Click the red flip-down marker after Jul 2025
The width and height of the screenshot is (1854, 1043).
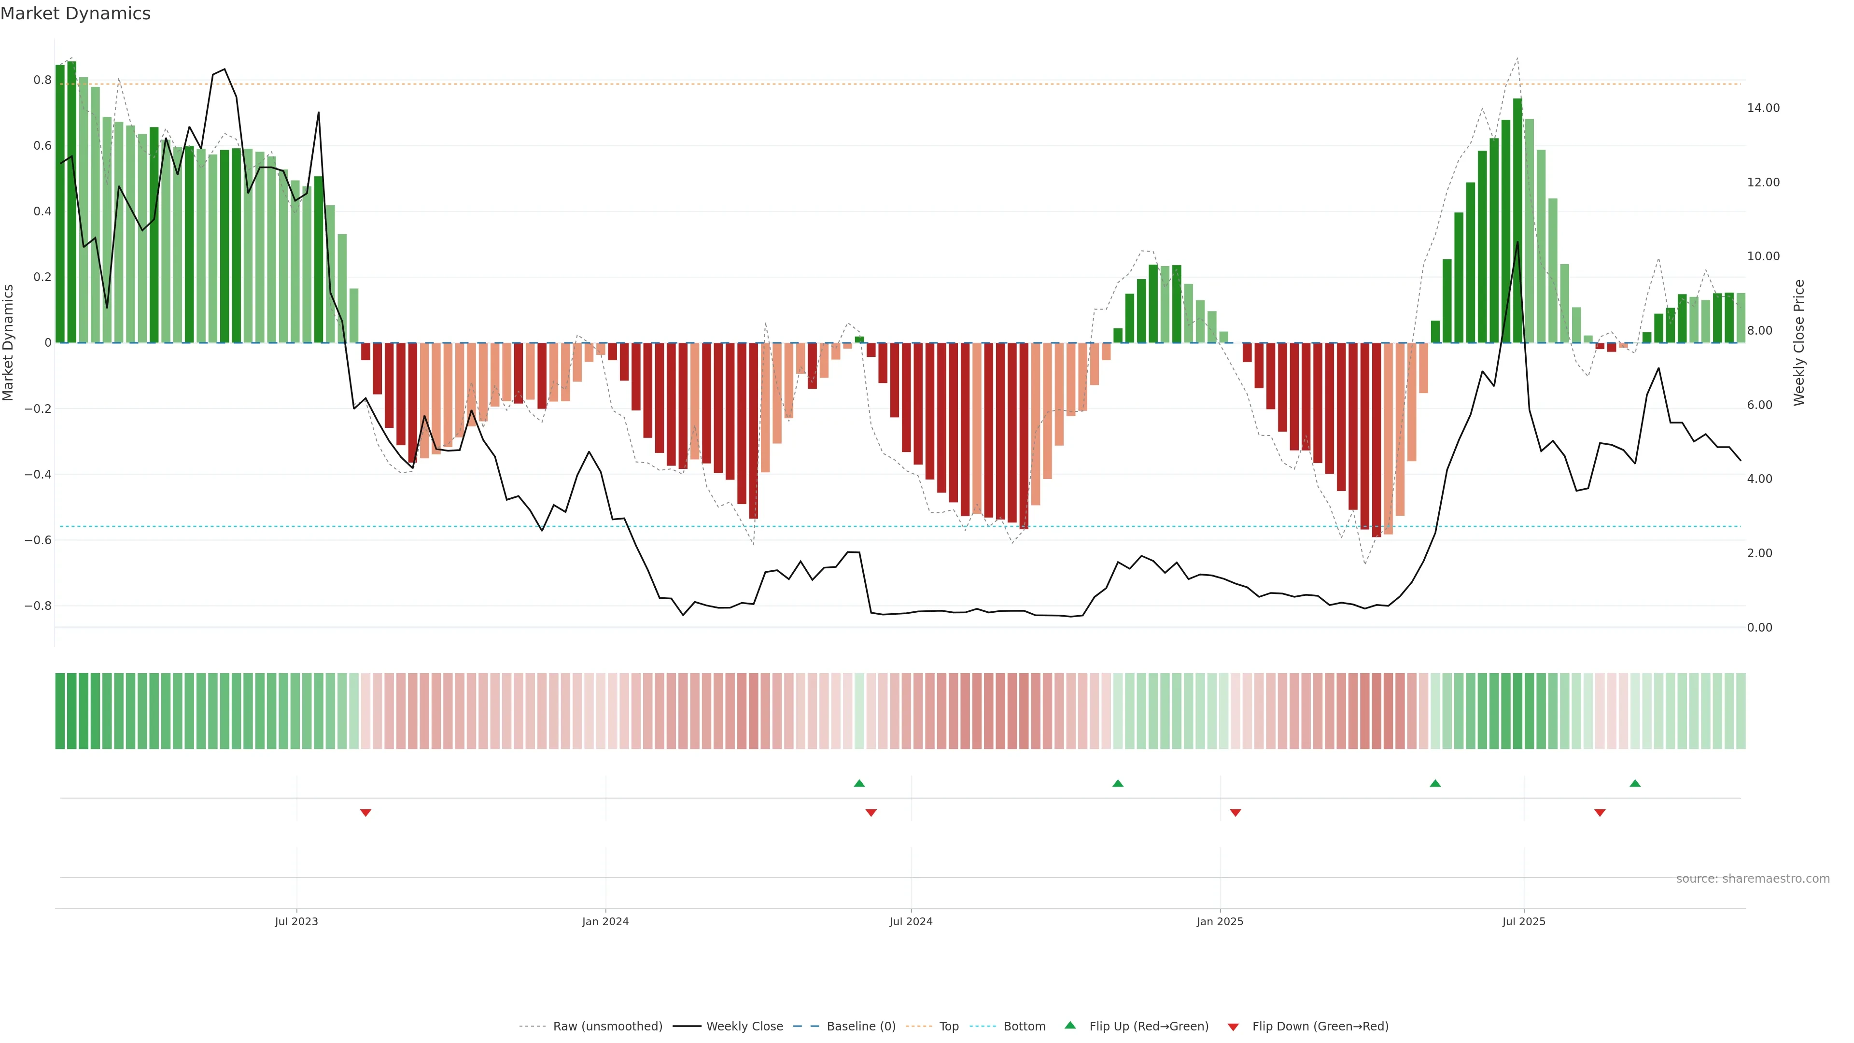coord(1599,813)
